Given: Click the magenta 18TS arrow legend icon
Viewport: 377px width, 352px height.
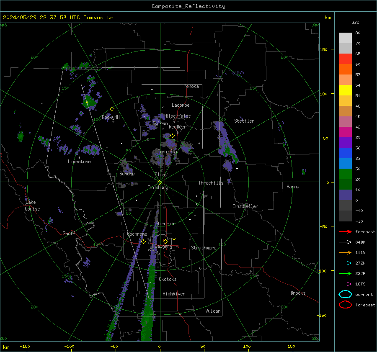Looking at the screenshot, I should coord(345,284).
